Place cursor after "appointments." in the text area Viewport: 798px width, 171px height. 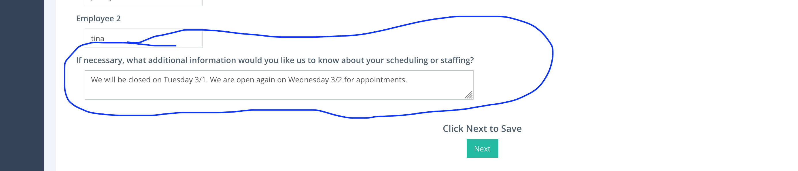tap(408, 80)
